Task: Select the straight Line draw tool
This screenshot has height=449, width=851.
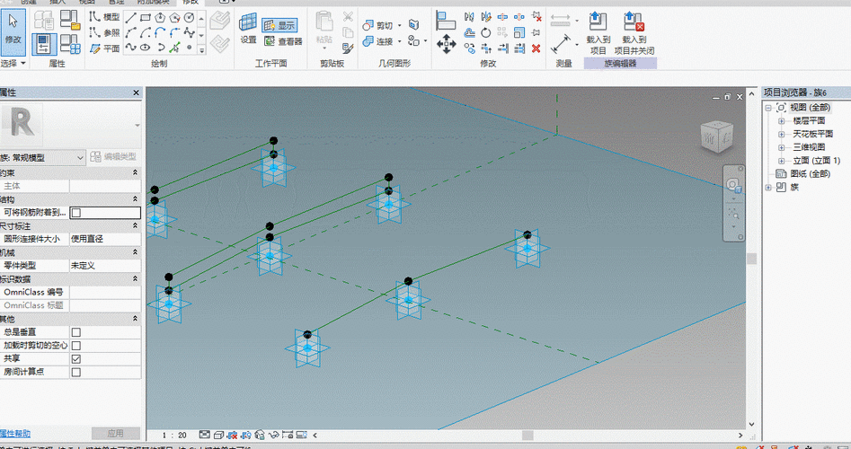Action: click(x=132, y=18)
